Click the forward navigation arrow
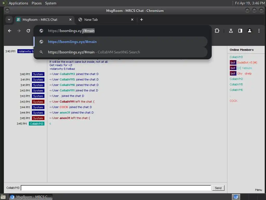266x200 pixels. (19, 31)
